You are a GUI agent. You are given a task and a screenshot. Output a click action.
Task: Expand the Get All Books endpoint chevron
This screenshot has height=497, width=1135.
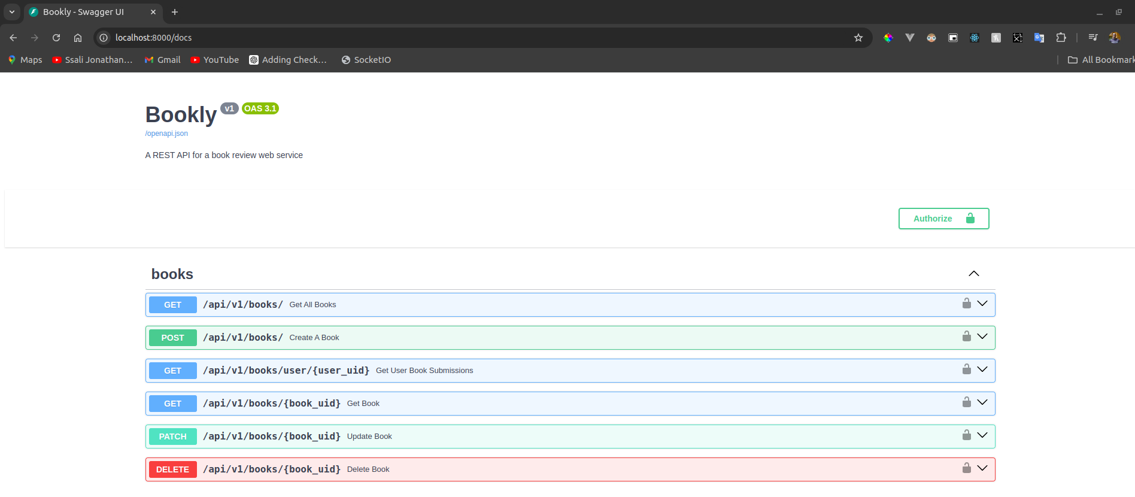click(982, 304)
